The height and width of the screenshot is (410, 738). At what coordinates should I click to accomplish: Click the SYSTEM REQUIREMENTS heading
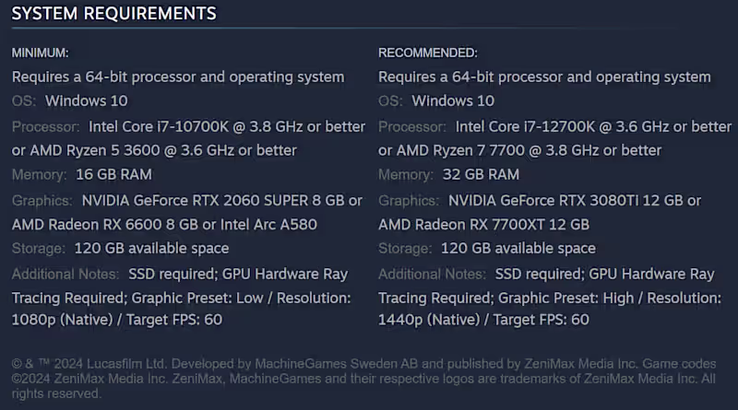(x=114, y=14)
